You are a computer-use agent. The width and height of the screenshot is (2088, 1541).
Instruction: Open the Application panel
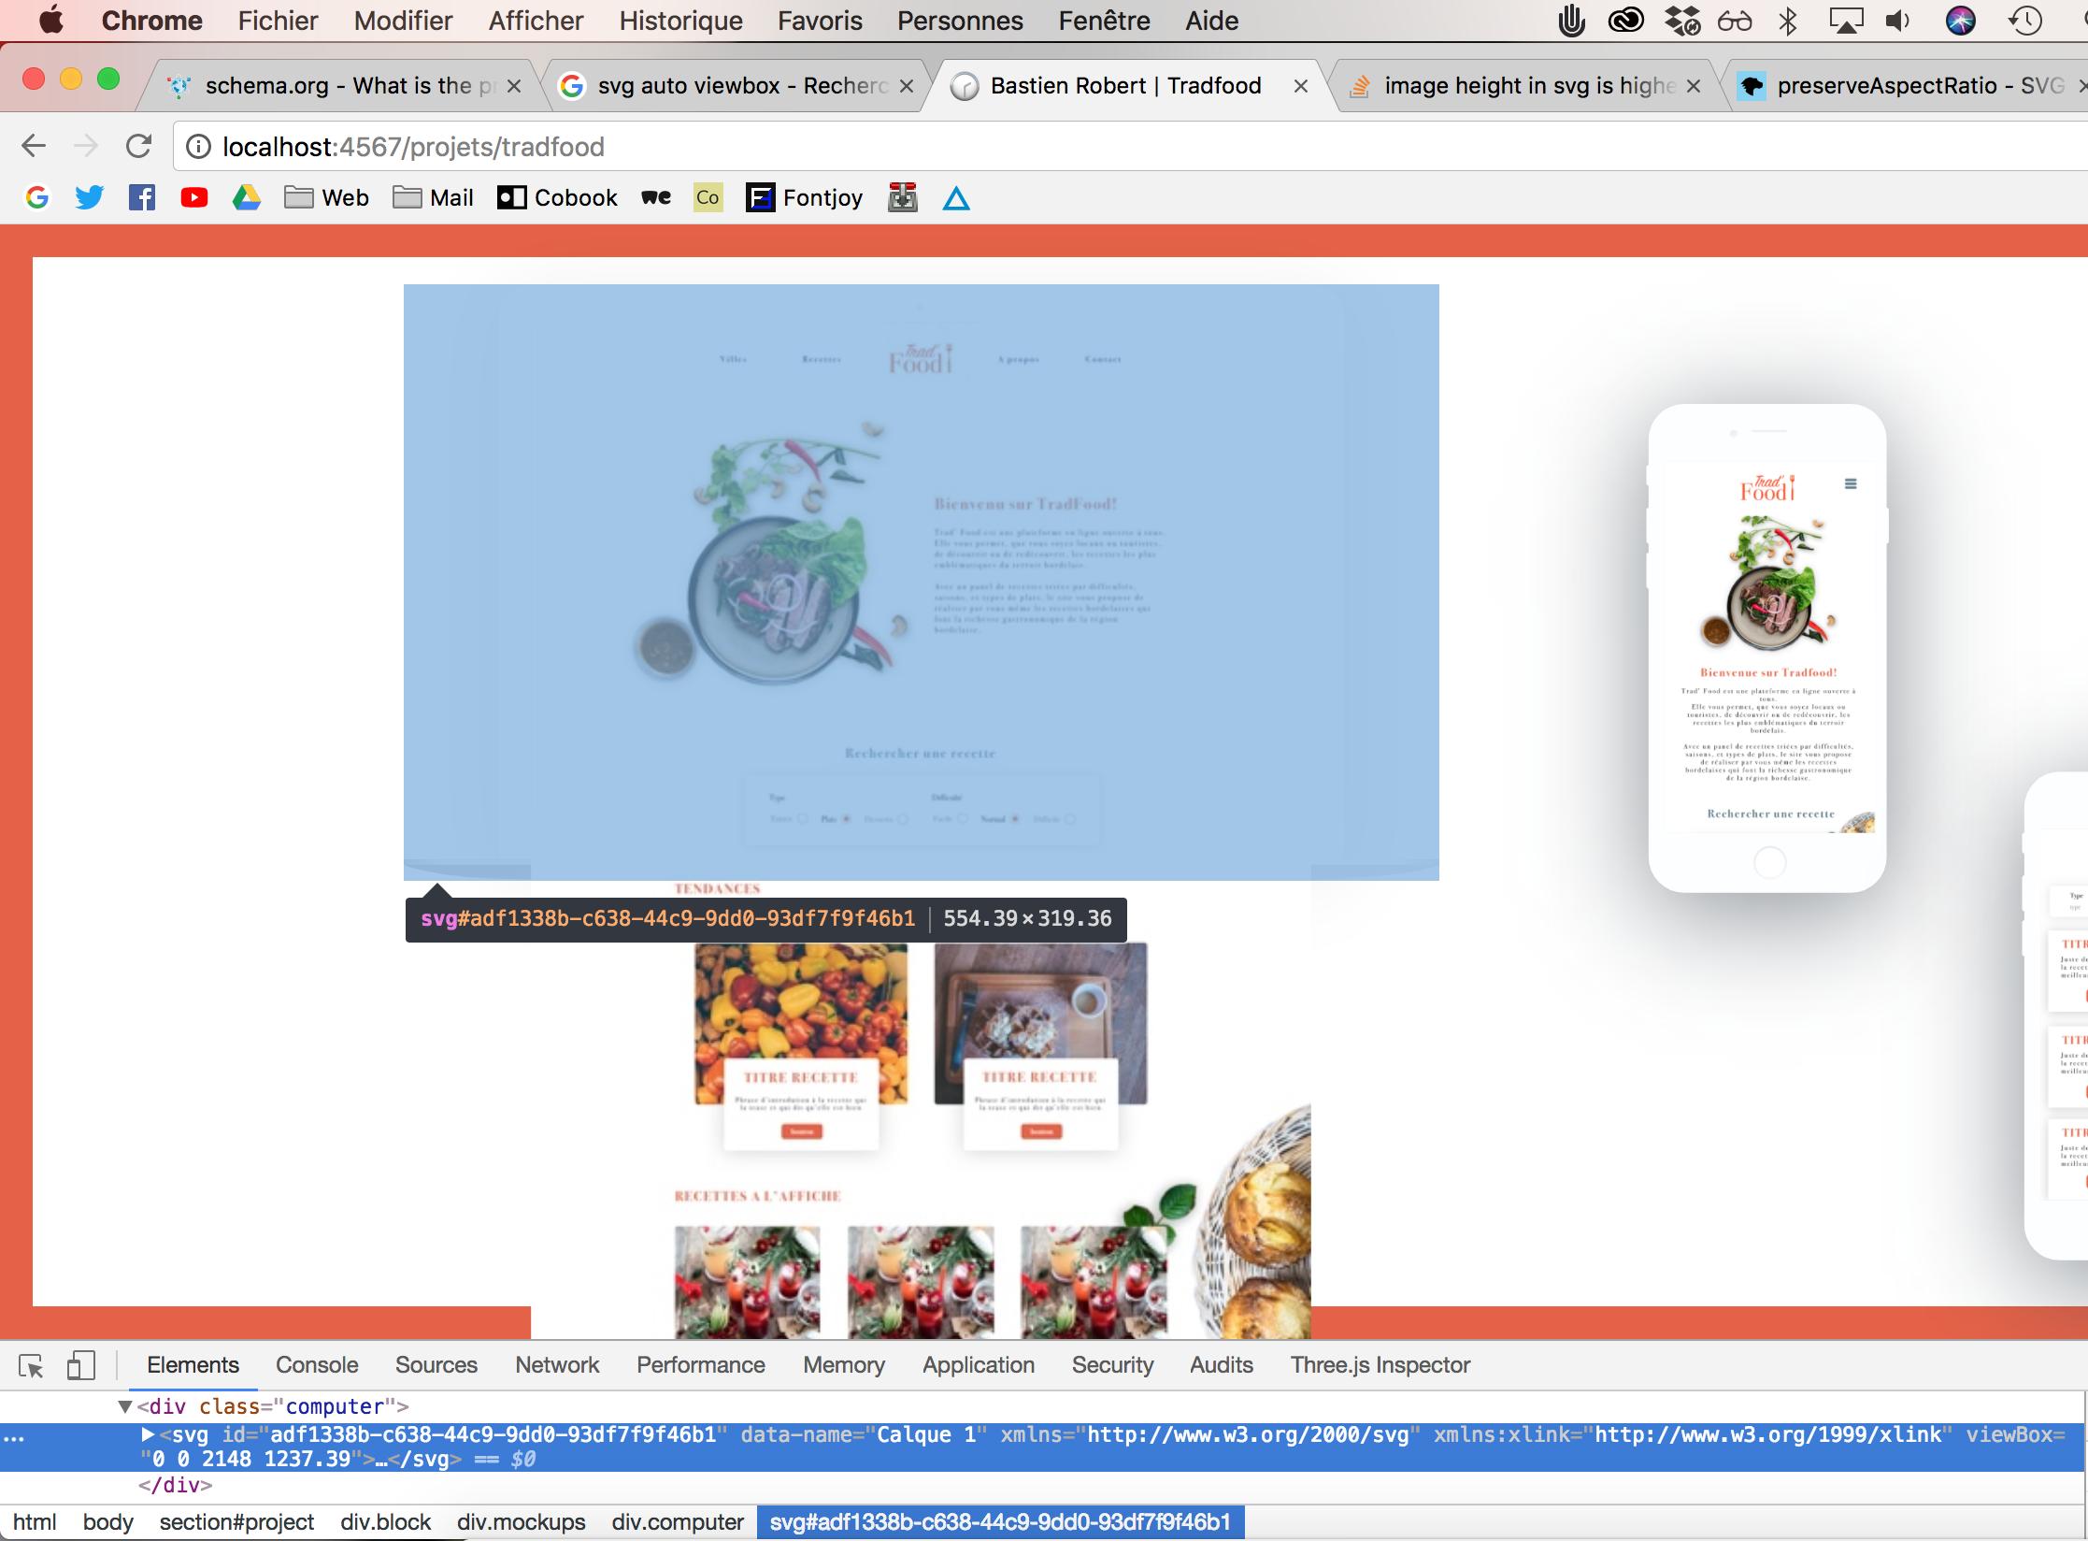coord(978,1365)
